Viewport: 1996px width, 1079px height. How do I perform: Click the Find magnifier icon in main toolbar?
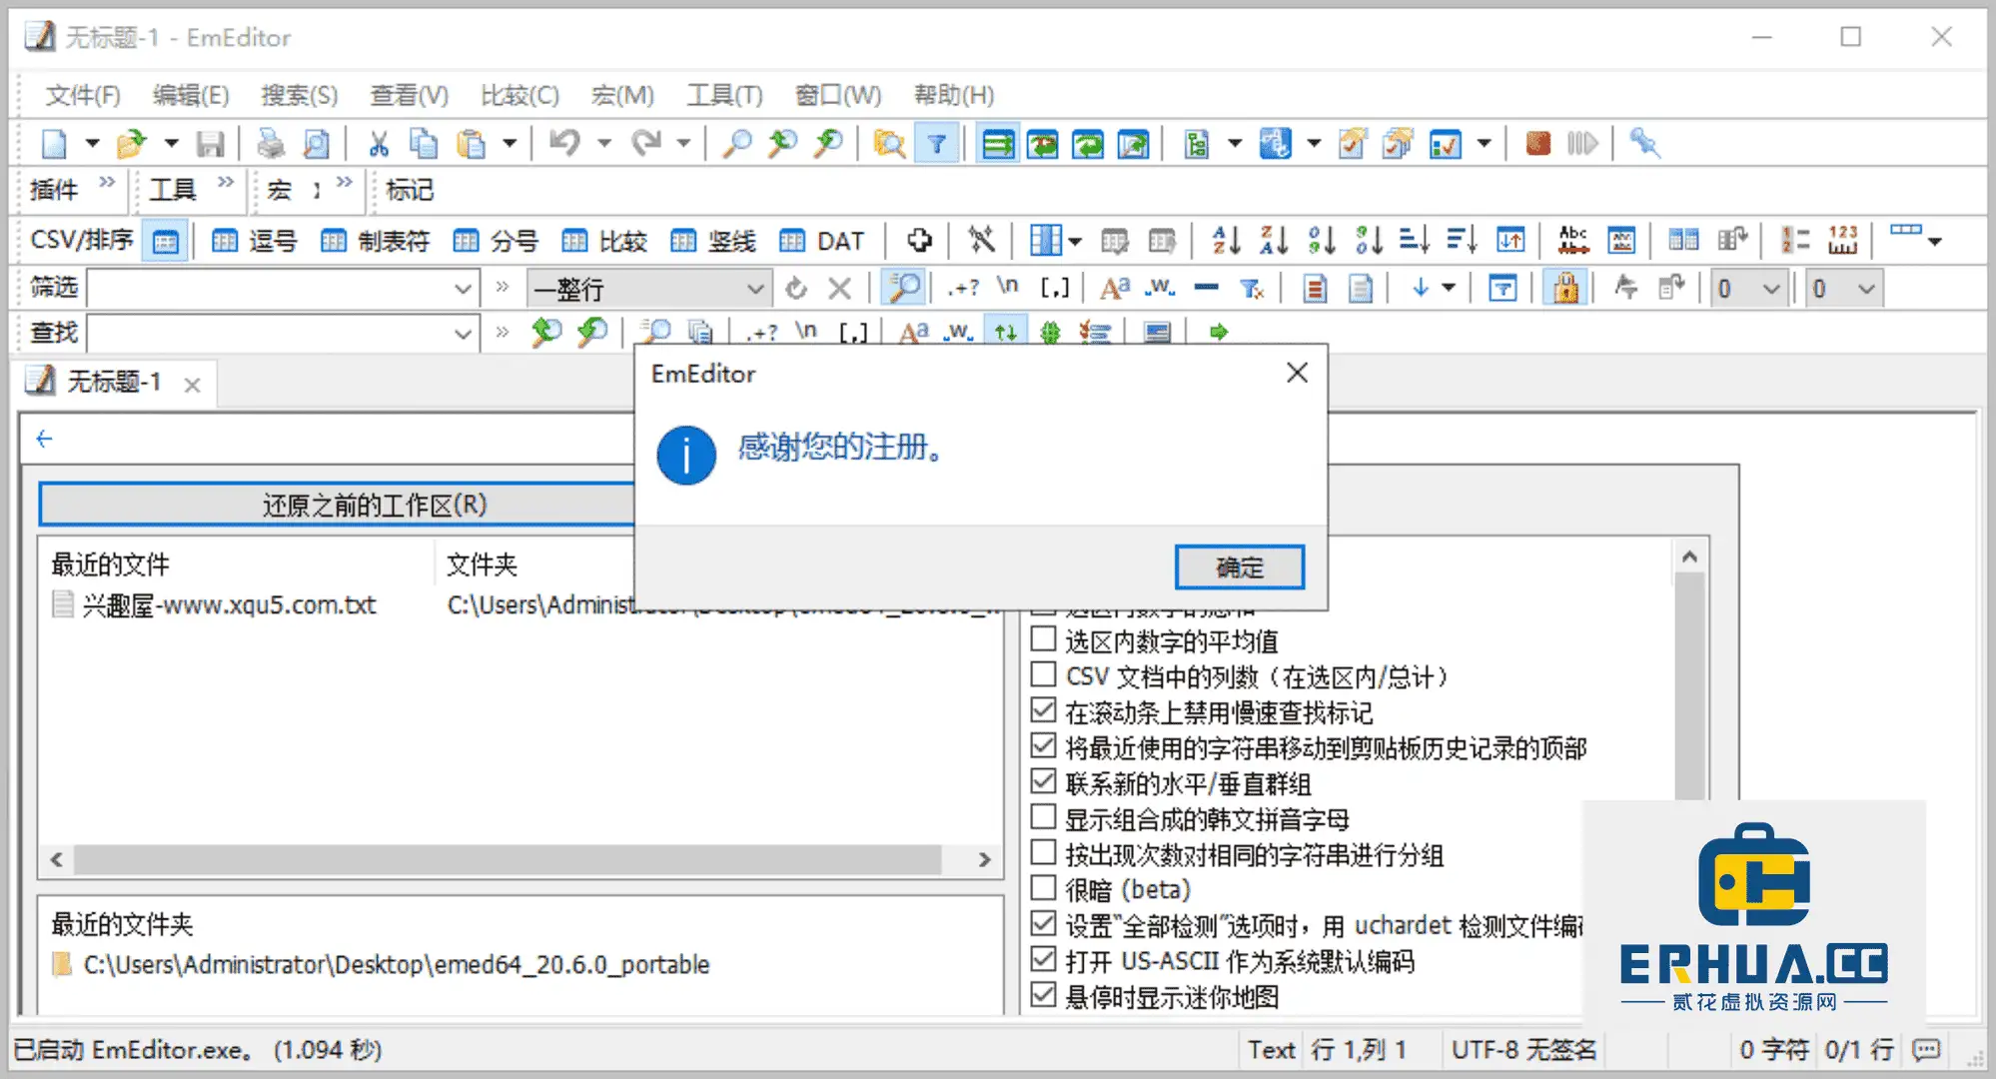(x=736, y=144)
